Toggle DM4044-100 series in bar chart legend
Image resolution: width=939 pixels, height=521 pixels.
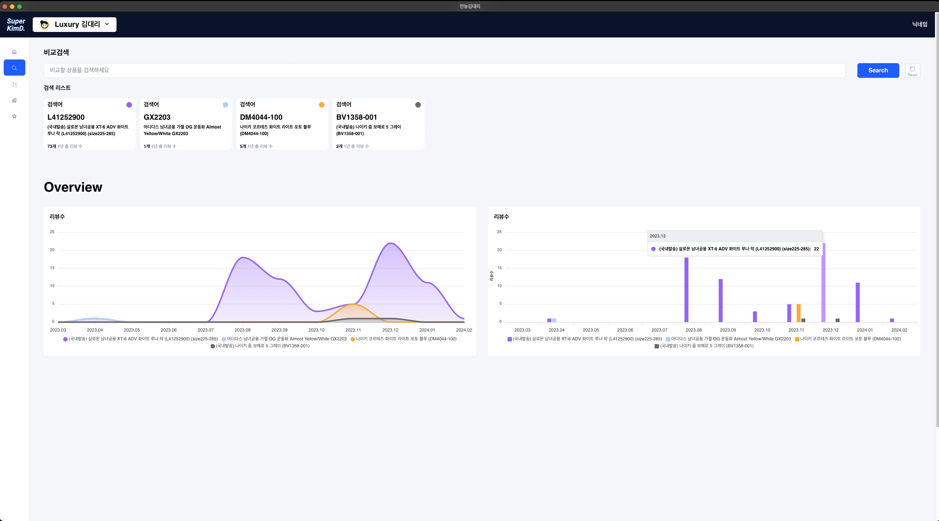pos(847,339)
